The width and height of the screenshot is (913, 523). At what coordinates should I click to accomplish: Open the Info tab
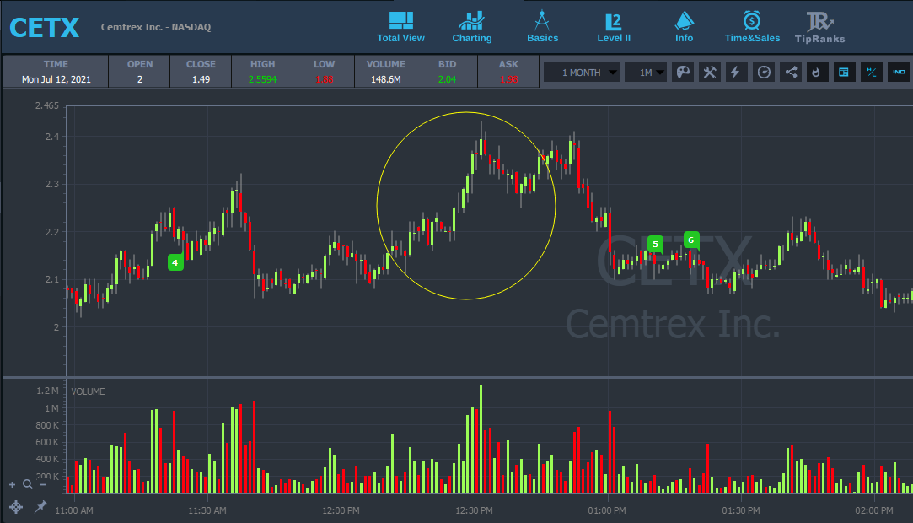685,27
